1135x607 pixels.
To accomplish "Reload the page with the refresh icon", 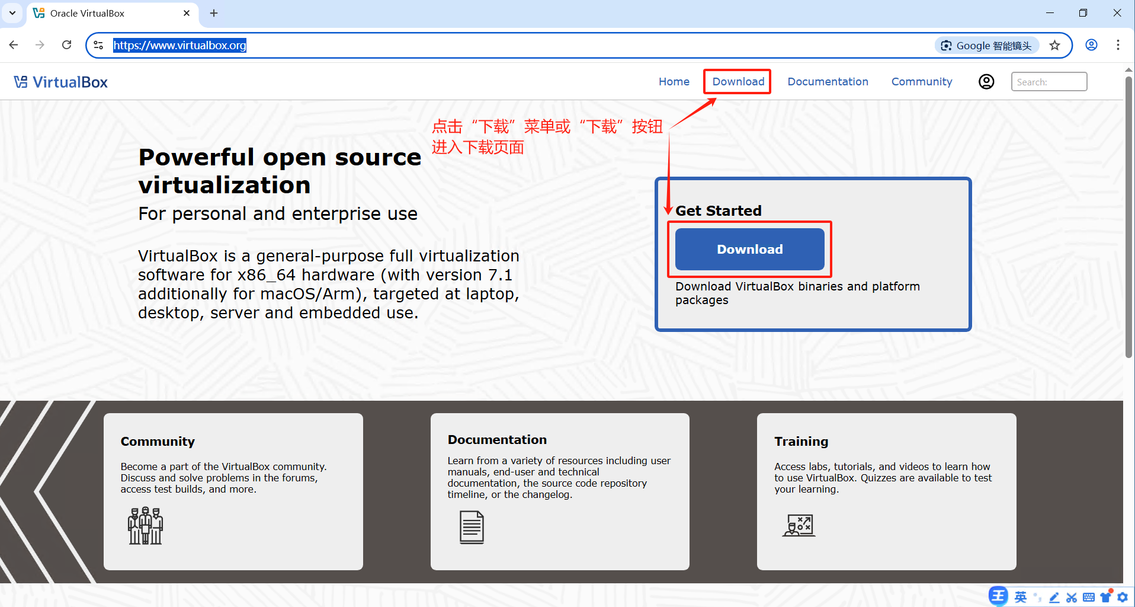I will pos(66,45).
